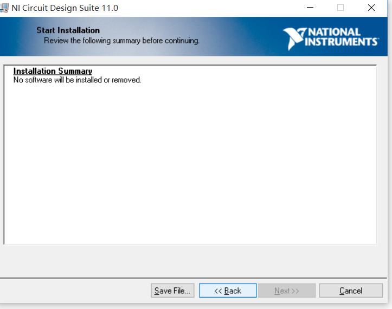Image resolution: width=392 pixels, height=309 pixels.
Task: Click "Review the following summary before continuing." text
Action: (x=121, y=41)
